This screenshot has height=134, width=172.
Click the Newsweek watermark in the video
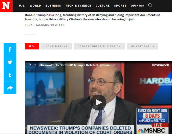click(x=160, y=65)
